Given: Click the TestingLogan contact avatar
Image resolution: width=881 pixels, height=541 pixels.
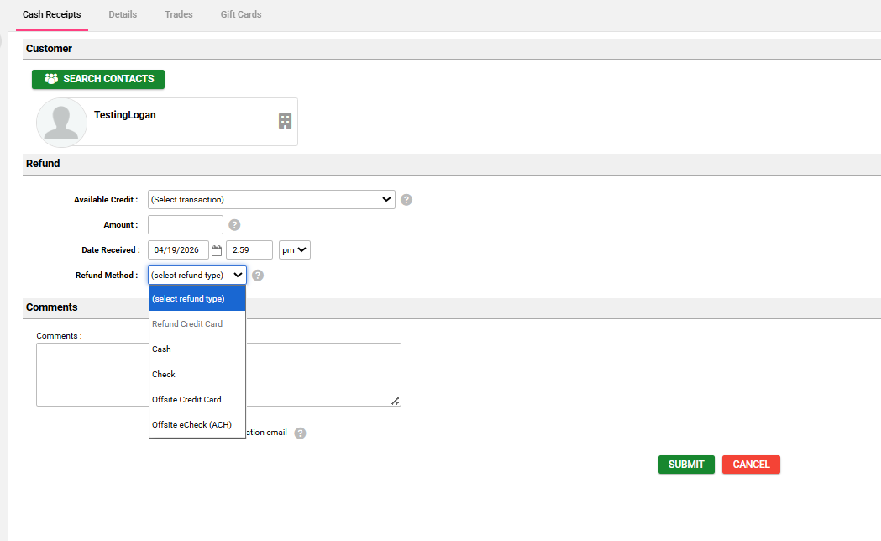Looking at the screenshot, I should (x=61, y=123).
